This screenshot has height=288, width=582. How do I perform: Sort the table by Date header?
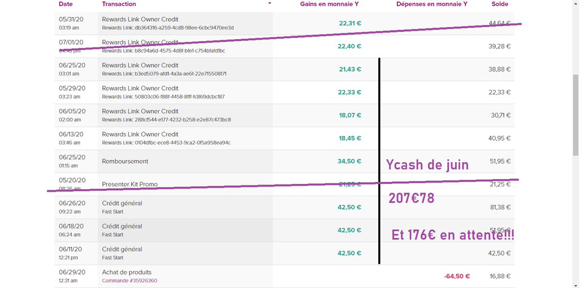click(x=65, y=4)
